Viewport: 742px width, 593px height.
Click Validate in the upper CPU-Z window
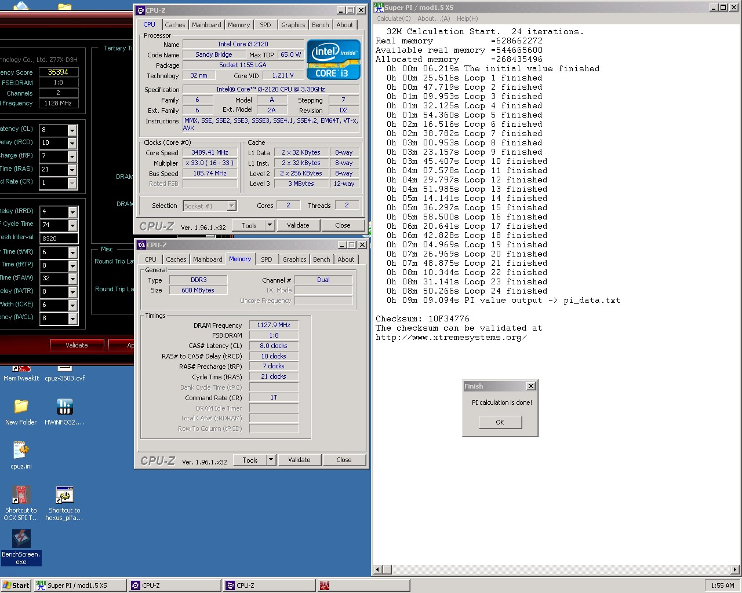coord(299,225)
